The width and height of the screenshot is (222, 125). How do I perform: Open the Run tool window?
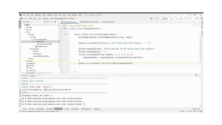[x=25, y=109]
